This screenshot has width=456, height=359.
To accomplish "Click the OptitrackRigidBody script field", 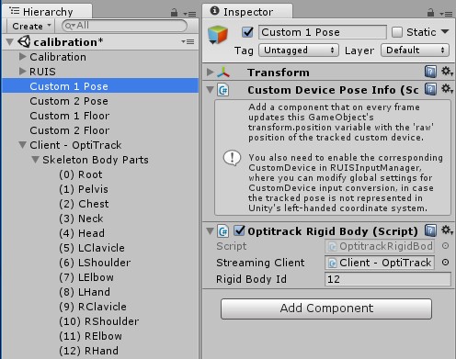I will pyautogui.click(x=380, y=246).
